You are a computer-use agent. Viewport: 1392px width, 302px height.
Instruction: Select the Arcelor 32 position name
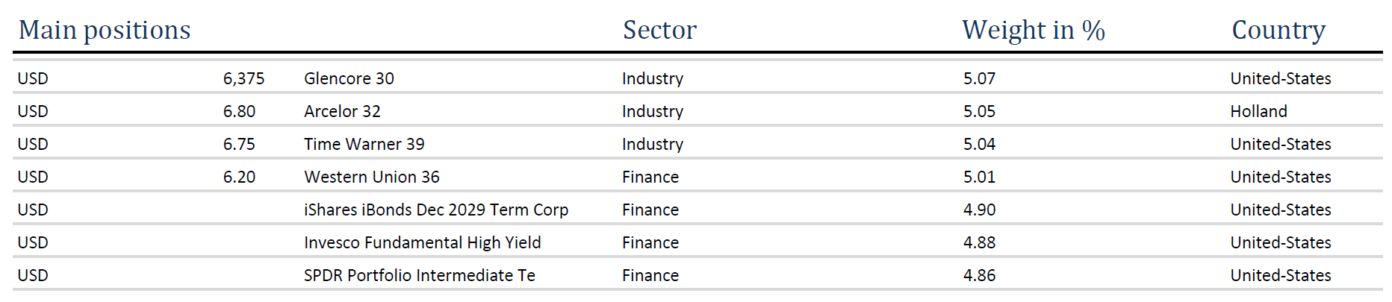pyautogui.click(x=342, y=111)
